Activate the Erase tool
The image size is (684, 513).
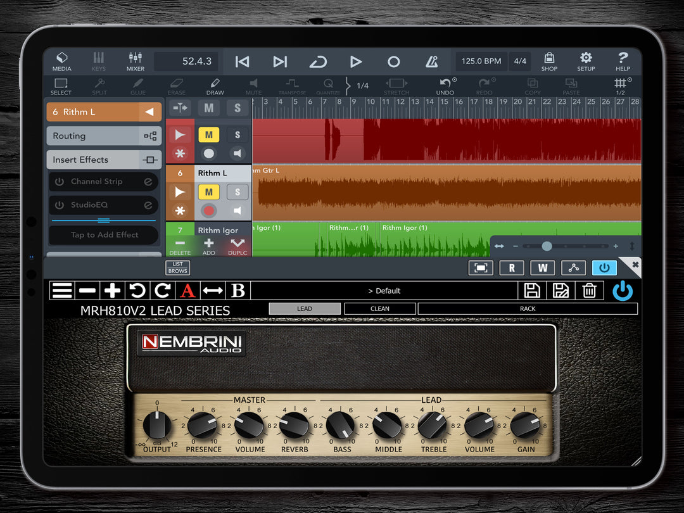(x=177, y=86)
